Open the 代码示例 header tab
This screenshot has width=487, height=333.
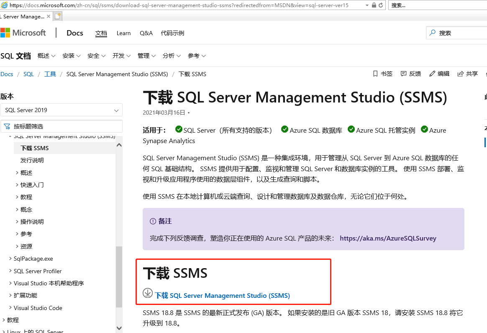click(172, 33)
